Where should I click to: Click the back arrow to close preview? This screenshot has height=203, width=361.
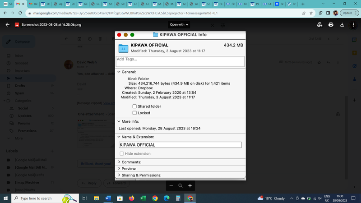click(x=7, y=24)
